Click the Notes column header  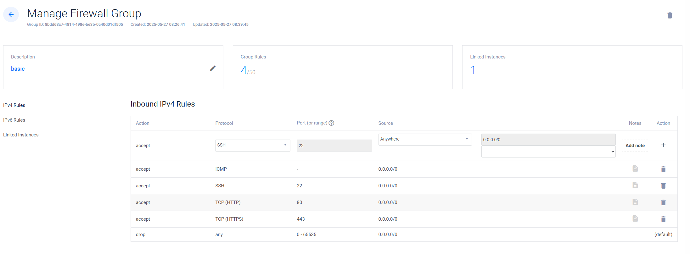click(x=635, y=123)
